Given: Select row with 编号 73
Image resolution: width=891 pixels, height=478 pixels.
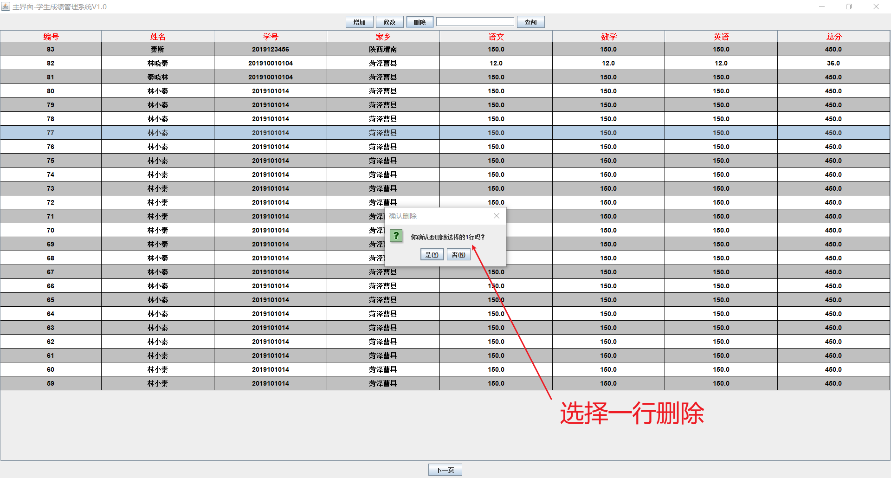Looking at the screenshot, I should (x=445, y=188).
